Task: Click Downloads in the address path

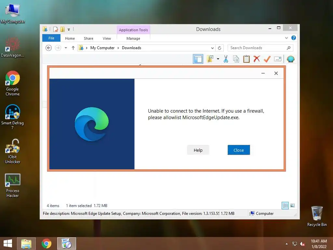Action: 131,48
